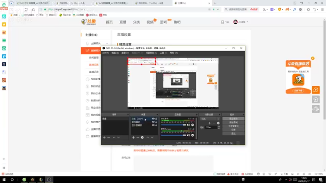The image size is (326, 183).
Task: Remove the scene transition with minus icon
Action: tap(214, 123)
